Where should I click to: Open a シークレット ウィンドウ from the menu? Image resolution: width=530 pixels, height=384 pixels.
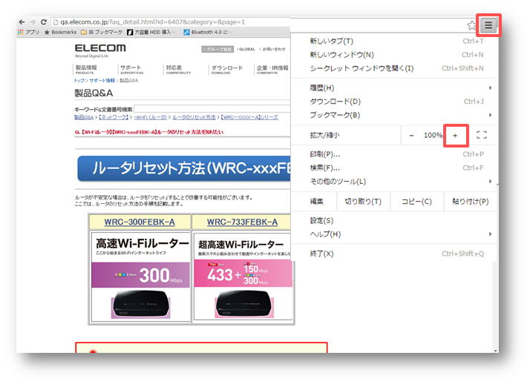tap(393, 68)
